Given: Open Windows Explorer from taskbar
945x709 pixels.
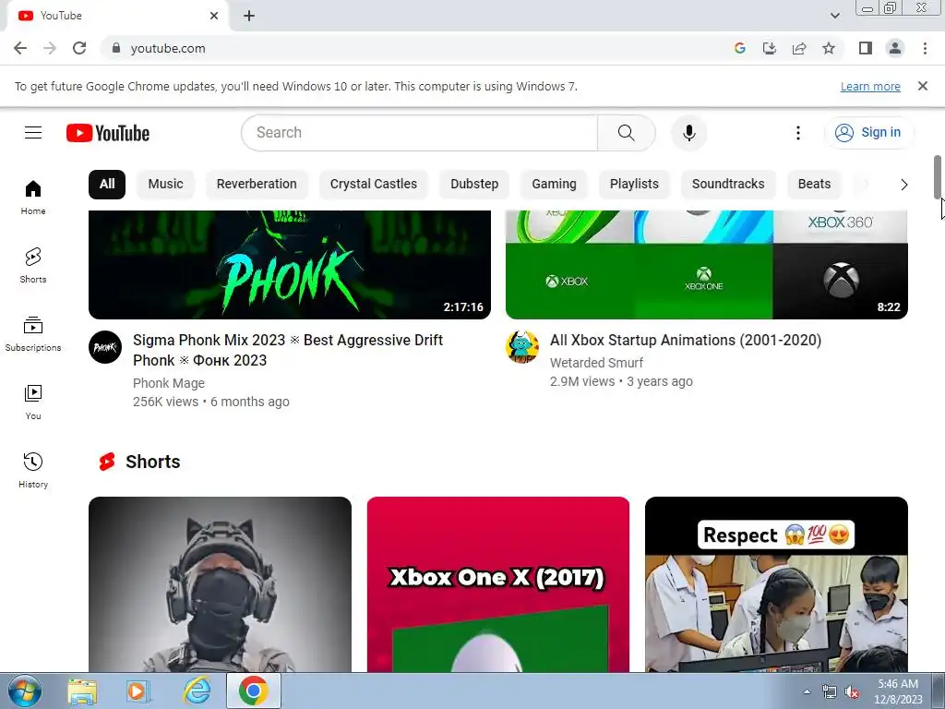Looking at the screenshot, I should point(82,691).
